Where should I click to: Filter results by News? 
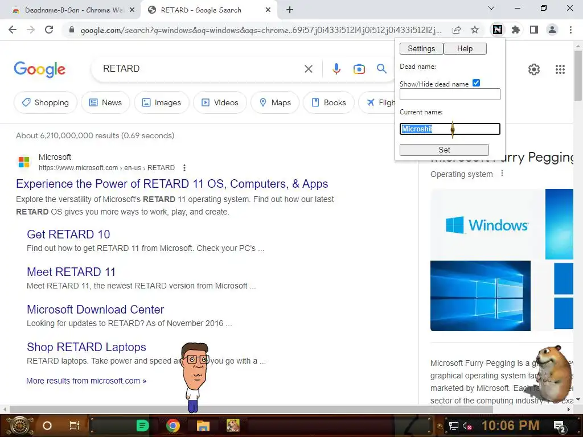[x=105, y=102]
